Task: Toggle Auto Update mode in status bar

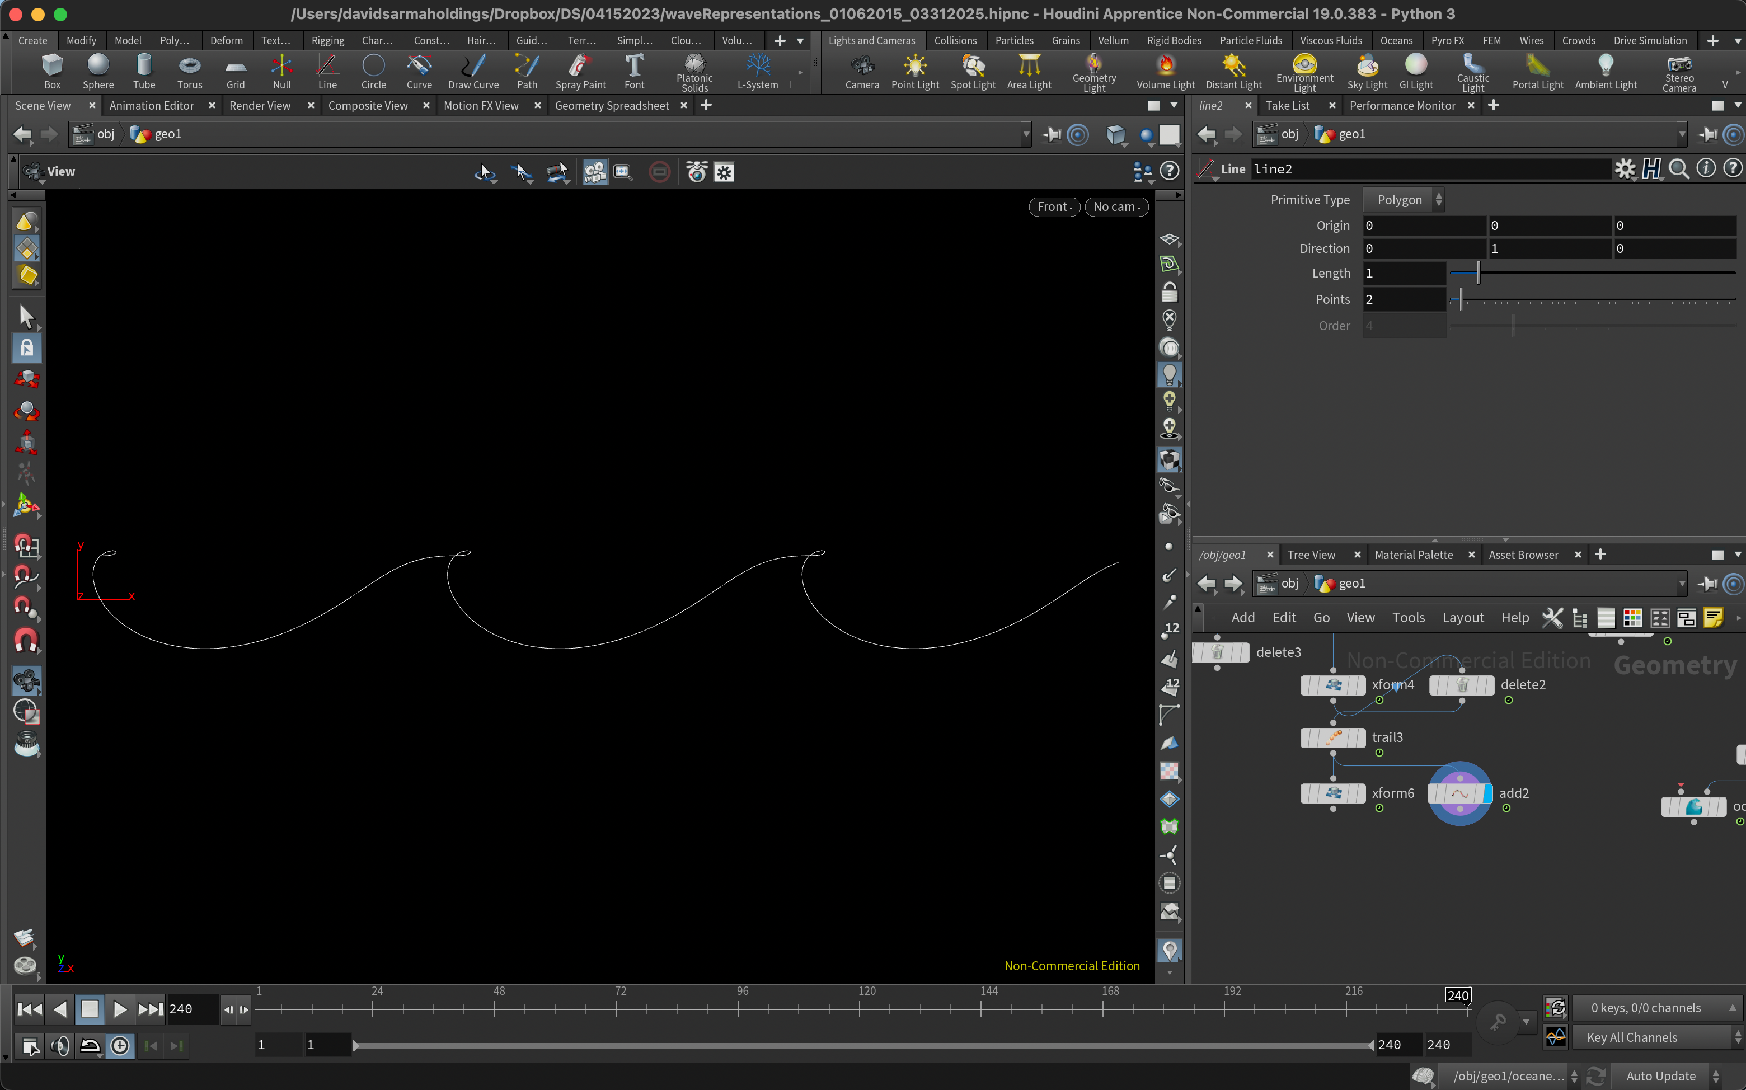Action: click(x=1660, y=1075)
